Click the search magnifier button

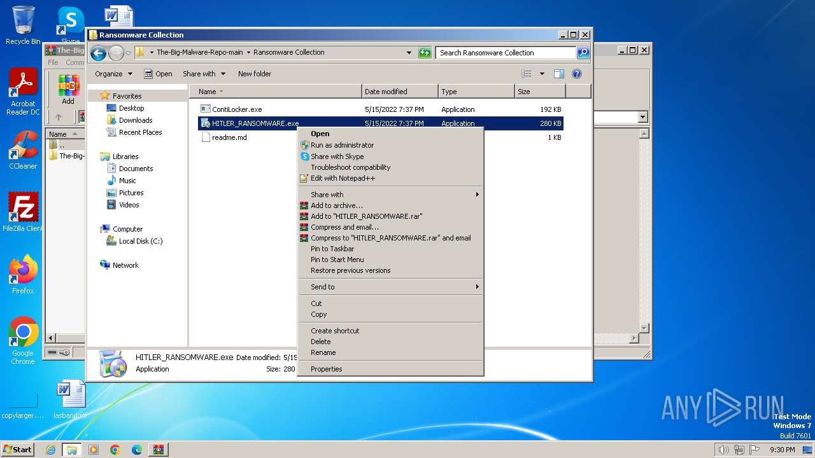[583, 53]
